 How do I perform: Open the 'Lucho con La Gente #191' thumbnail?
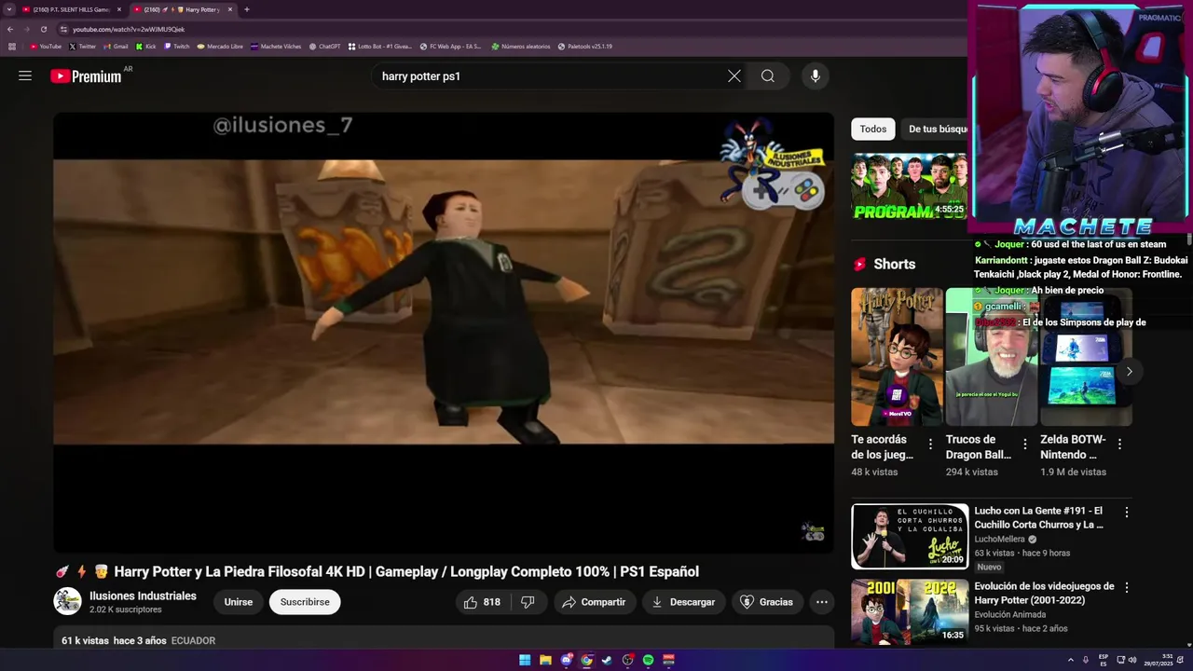pos(910,536)
